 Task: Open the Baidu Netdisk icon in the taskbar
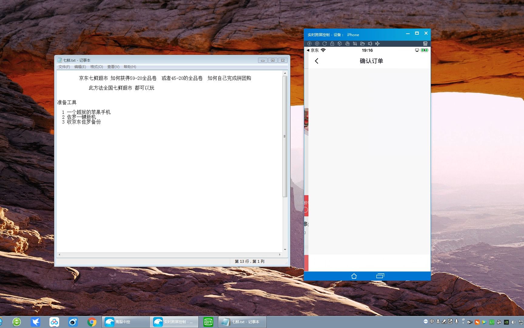(54, 322)
